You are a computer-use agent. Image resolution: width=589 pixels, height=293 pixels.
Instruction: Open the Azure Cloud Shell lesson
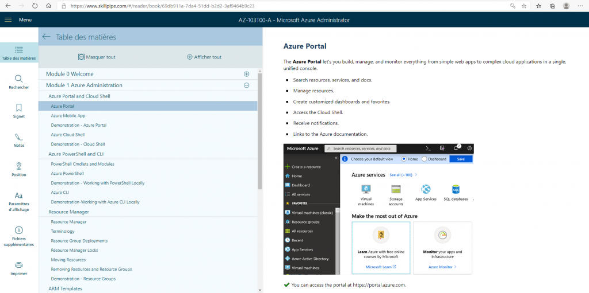pyautogui.click(x=68, y=135)
